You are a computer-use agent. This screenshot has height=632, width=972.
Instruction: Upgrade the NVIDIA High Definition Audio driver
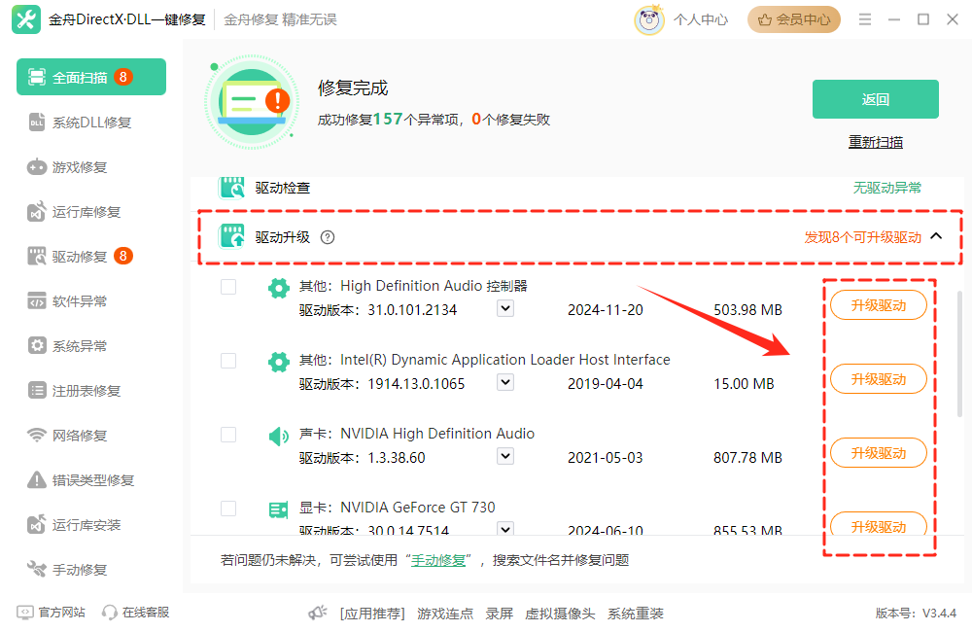(879, 453)
